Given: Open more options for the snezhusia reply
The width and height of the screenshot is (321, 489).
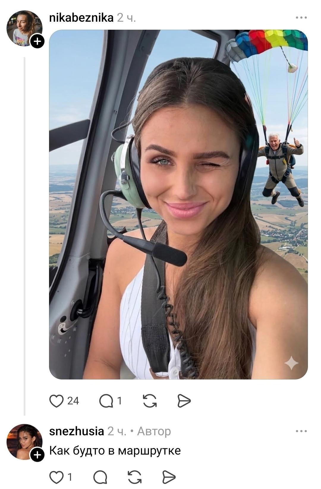Looking at the screenshot, I should tap(301, 431).
